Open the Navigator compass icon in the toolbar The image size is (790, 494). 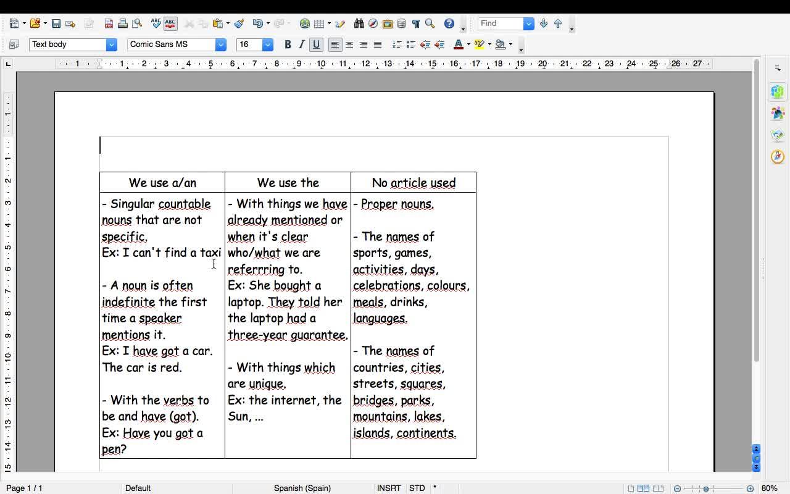tap(373, 23)
